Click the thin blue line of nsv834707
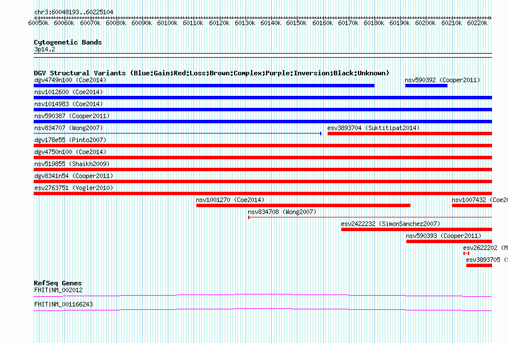 pyautogui.click(x=178, y=134)
